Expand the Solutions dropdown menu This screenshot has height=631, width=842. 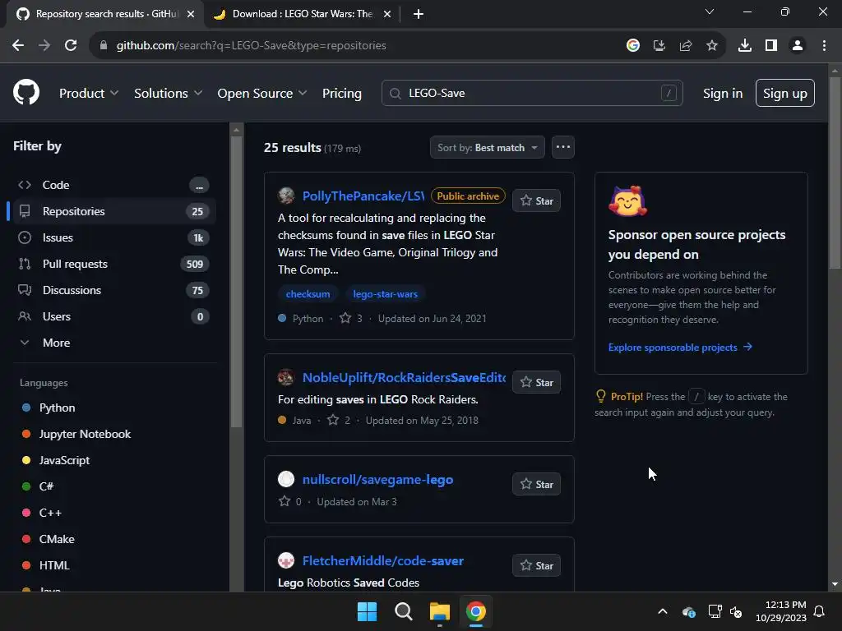pyautogui.click(x=168, y=93)
